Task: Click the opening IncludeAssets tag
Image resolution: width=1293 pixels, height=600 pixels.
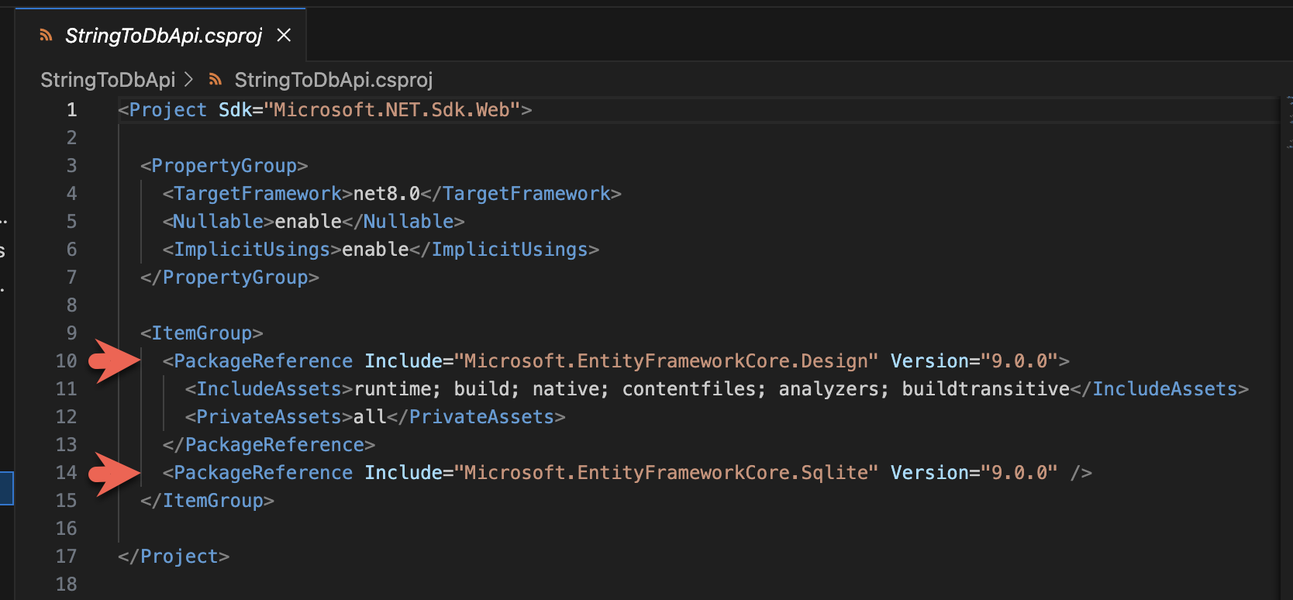Action: click(269, 389)
